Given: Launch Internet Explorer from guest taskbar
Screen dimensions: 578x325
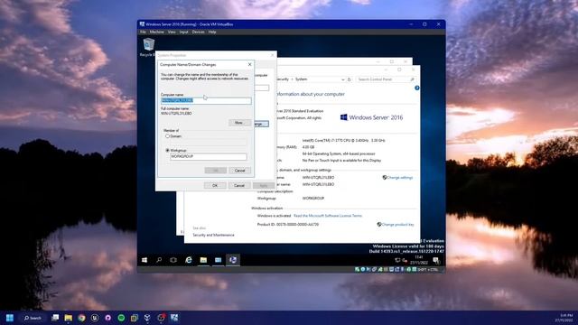Looking at the screenshot, I should pos(189,260).
